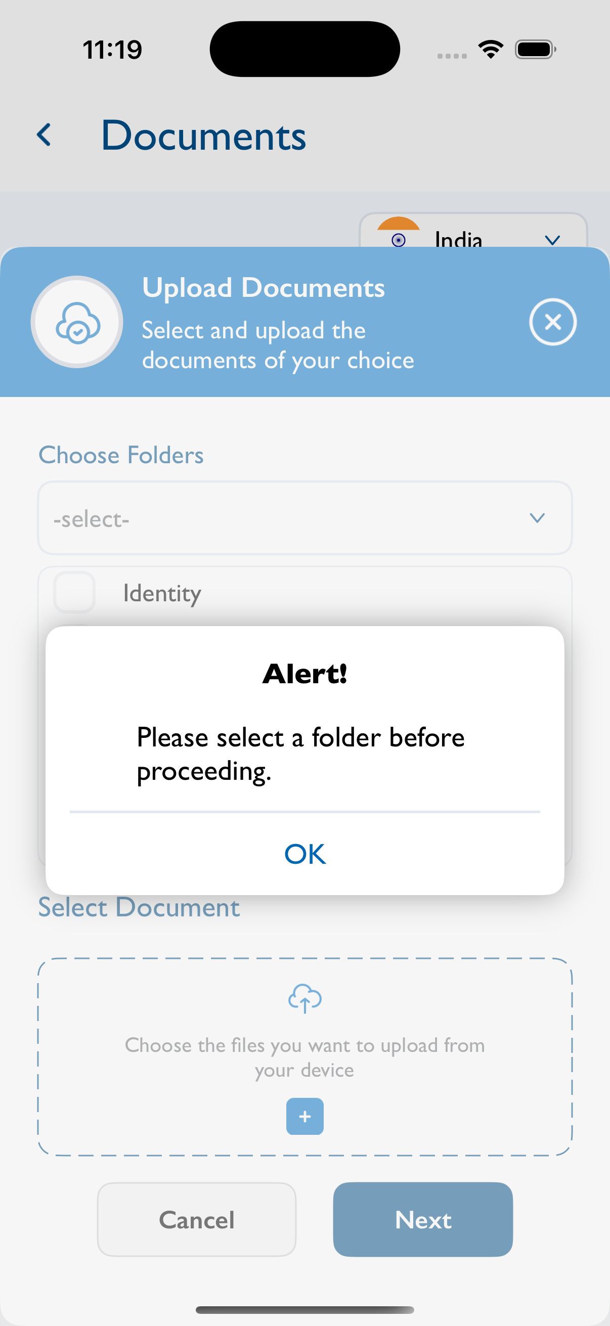Tap the battery status icon
Image resolution: width=610 pixels, height=1326 pixels.
pyautogui.click(x=535, y=50)
